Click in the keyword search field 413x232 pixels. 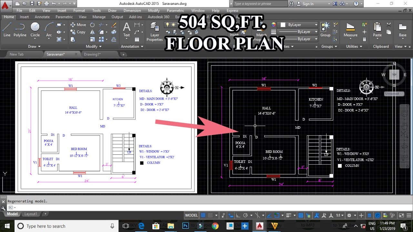[260, 4]
